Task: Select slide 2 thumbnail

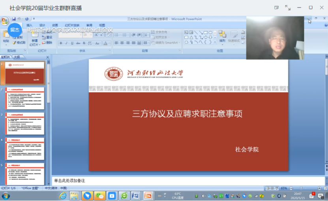Action: (25, 99)
